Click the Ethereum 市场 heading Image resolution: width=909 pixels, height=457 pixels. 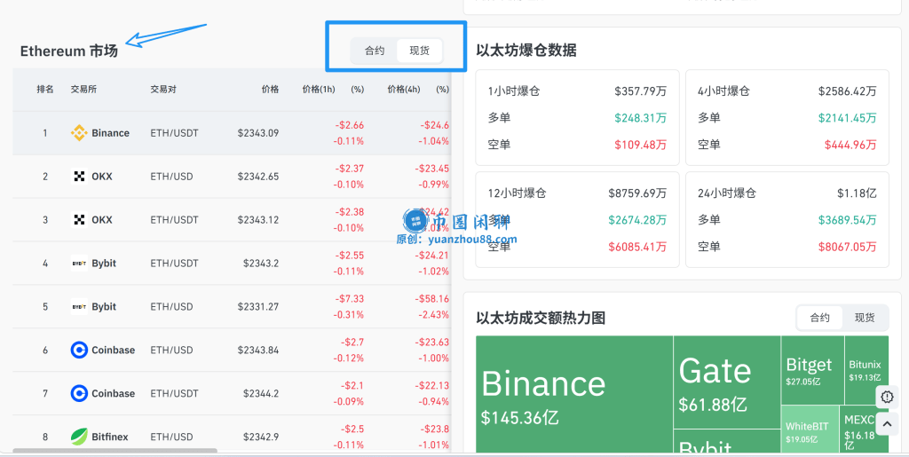[69, 51]
